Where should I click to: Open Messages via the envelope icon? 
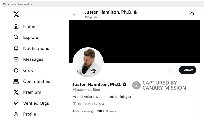coord(16,59)
